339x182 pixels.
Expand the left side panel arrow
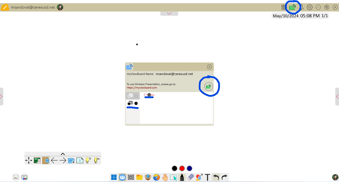1,96
